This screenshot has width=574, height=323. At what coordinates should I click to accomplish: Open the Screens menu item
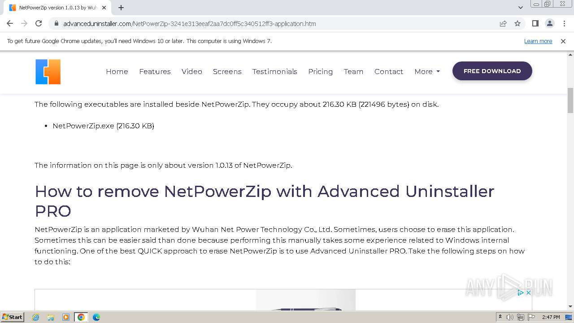(227, 71)
